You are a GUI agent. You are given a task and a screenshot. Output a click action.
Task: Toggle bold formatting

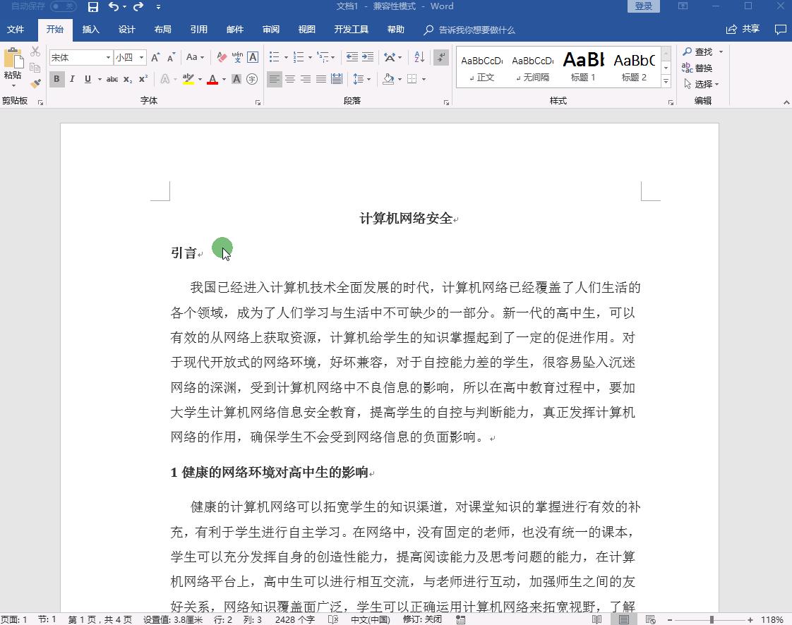56,79
